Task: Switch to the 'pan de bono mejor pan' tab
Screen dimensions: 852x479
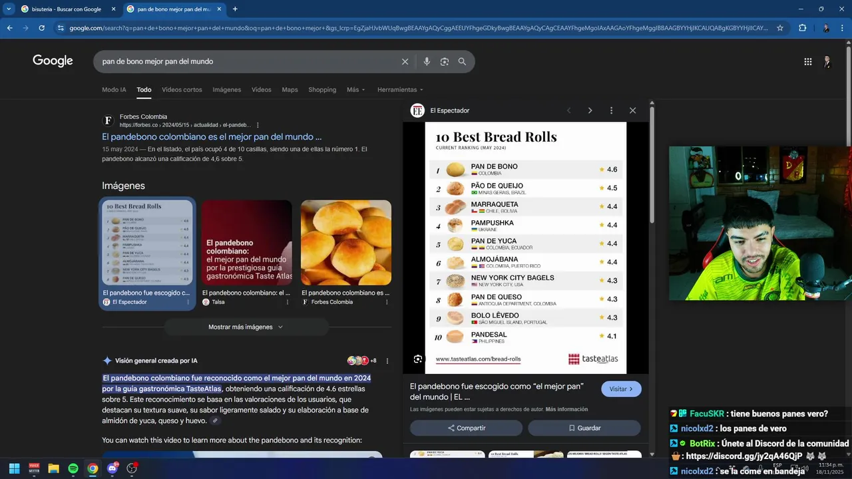Action: tap(174, 9)
